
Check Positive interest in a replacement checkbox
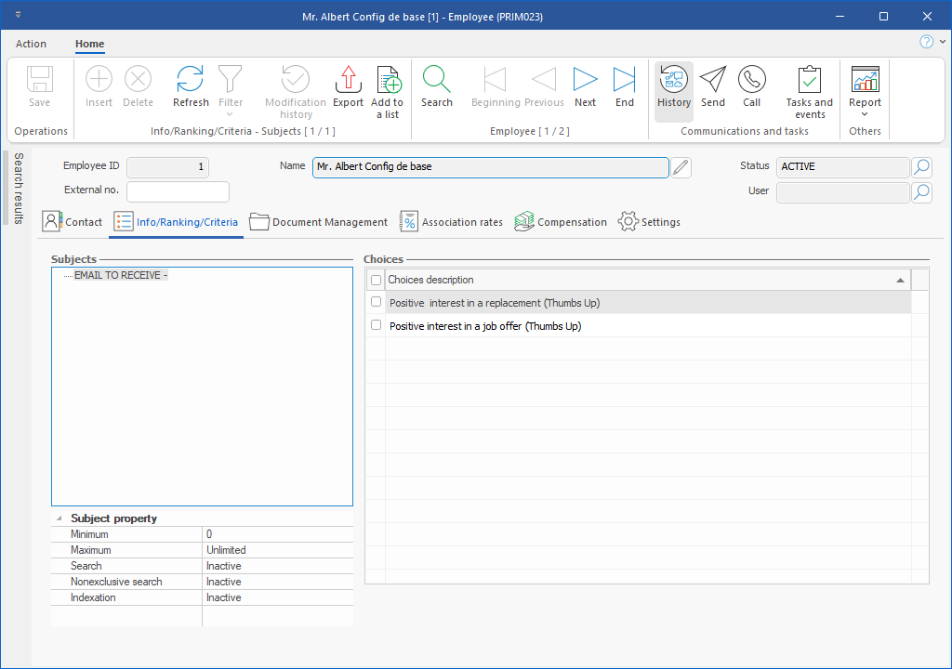click(x=376, y=302)
